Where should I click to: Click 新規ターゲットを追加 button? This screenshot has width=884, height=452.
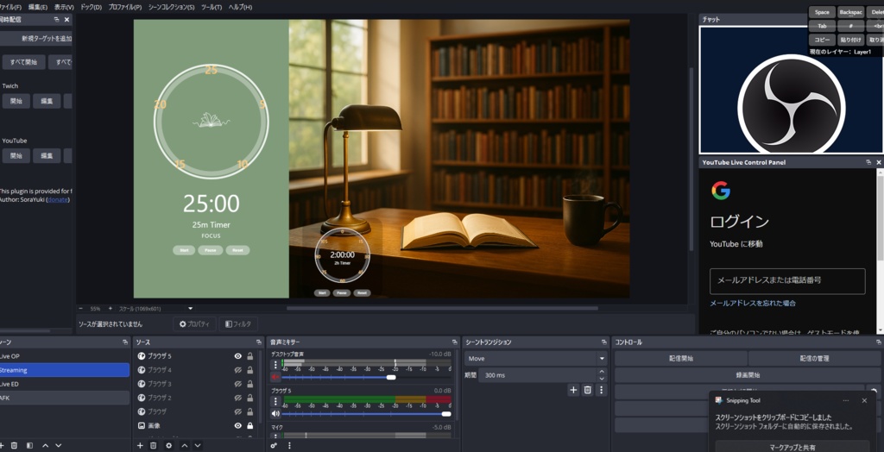click(x=36, y=38)
